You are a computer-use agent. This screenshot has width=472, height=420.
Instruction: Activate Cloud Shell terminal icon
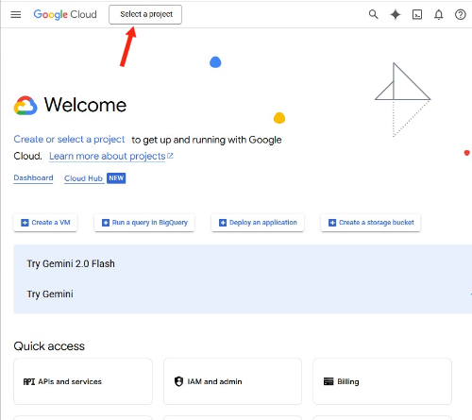pyautogui.click(x=417, y=14)
